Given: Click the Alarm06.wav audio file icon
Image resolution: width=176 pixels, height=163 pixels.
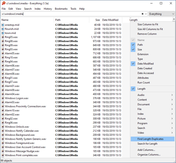Looking at the screenshot, I should pos(3,65).
